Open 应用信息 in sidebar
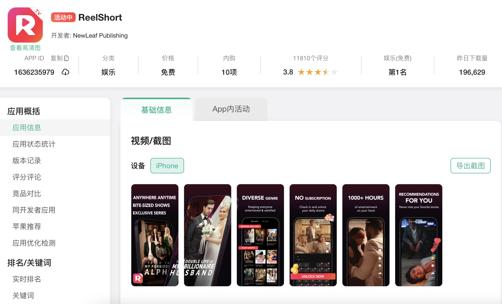The width and height of the screenshot is (502, 304). 55,128
